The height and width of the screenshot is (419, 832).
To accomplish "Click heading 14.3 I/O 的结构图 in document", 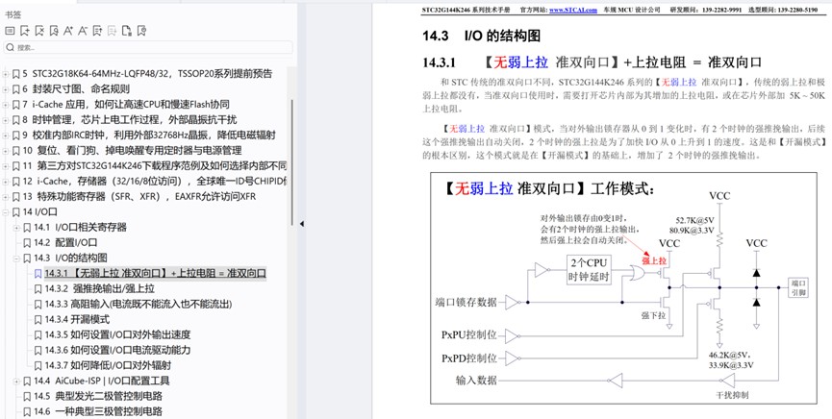I will pos(481,37).
